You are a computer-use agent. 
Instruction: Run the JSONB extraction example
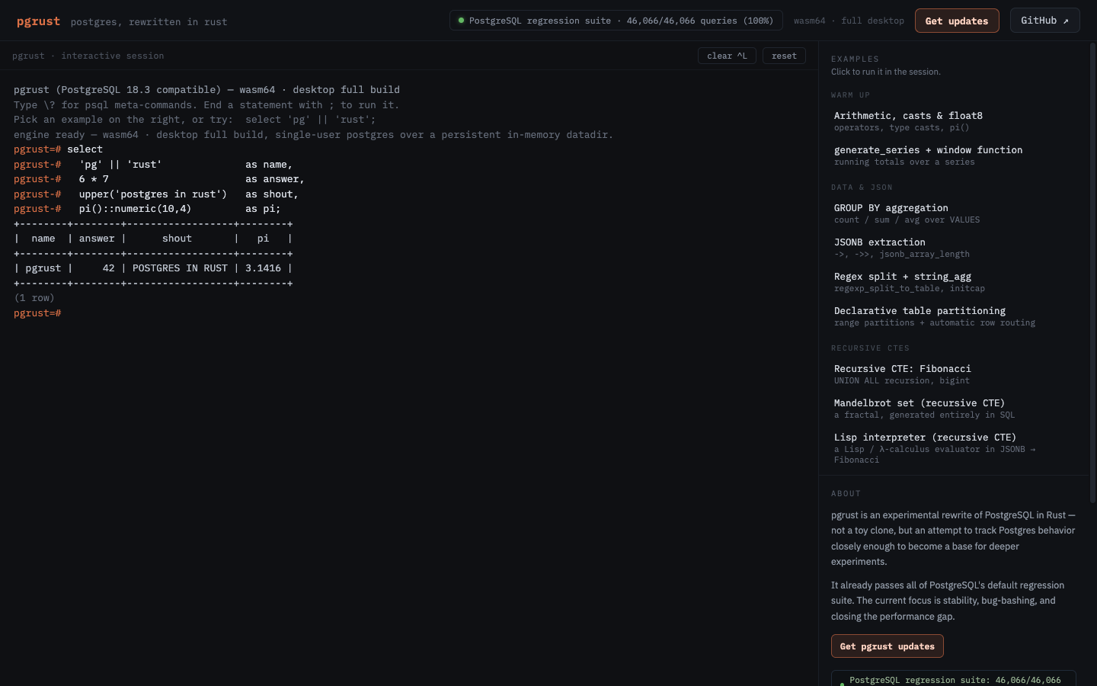(952, 248)
